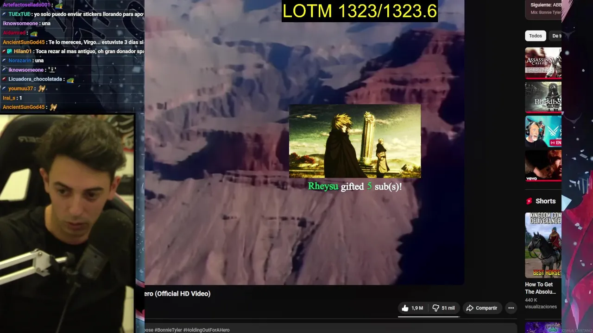Viewport: 593px width, 333px height.
Task: Click chat username Artefactosellado001
Action: click(26, 5)
